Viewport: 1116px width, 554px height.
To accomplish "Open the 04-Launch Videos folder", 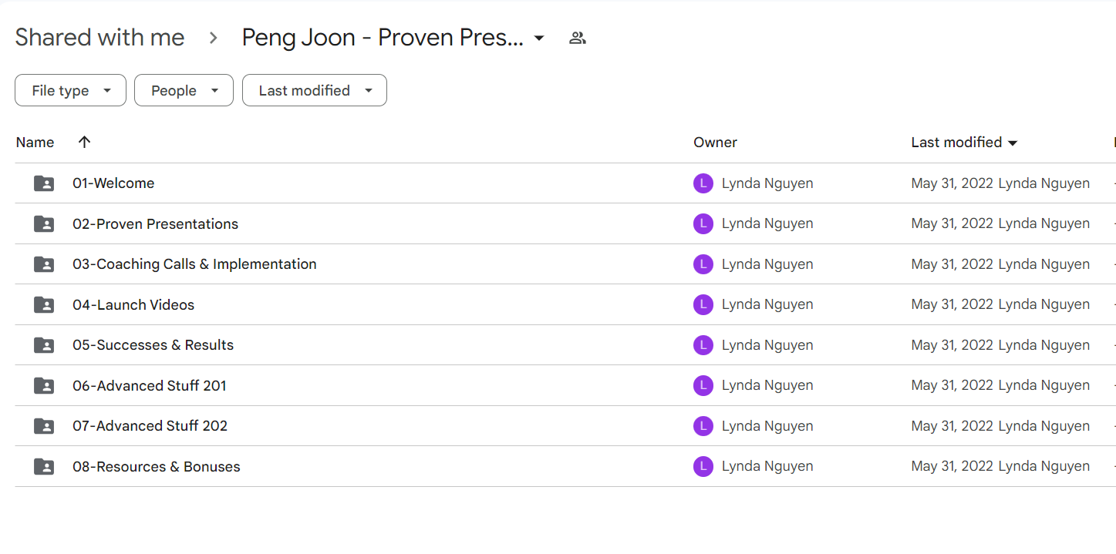I will (x=133, y=305).
